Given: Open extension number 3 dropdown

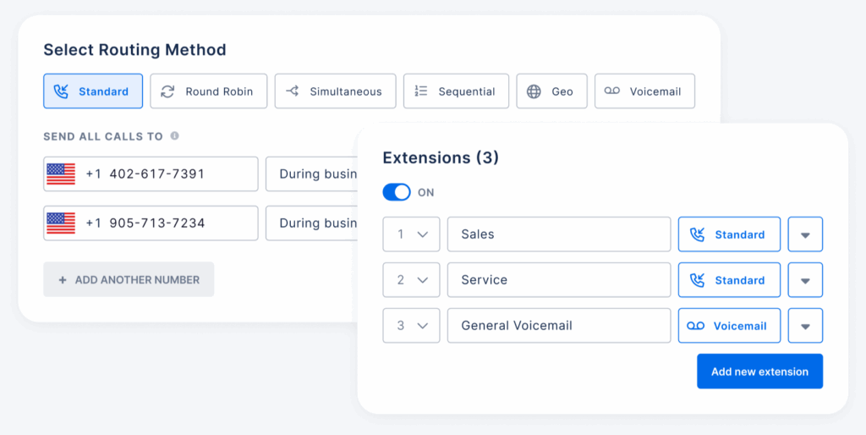Looking at the screenshot, I should coord(411,326).
